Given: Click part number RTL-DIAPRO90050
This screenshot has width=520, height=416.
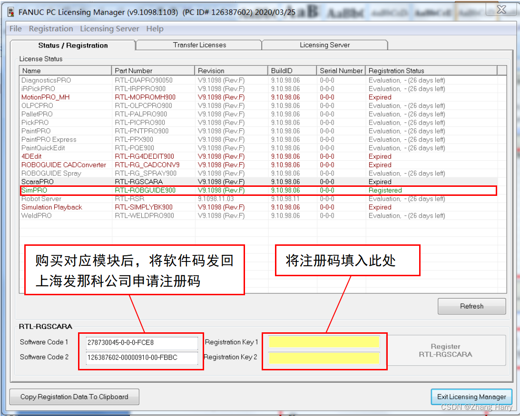Looking at the screenshot, I should [x=144, y=80].
